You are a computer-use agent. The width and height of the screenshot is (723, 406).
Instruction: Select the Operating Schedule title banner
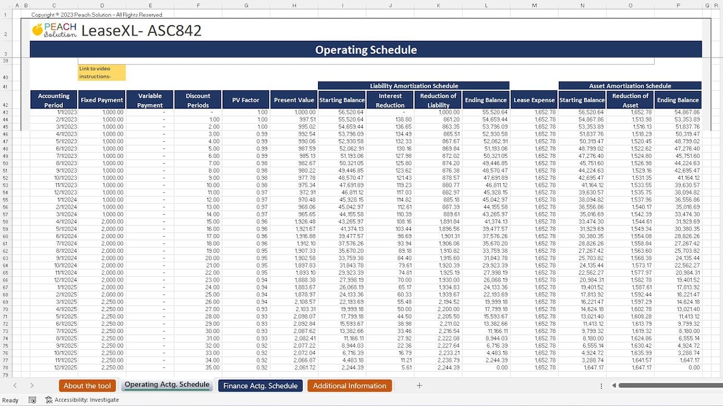[366, 49]
